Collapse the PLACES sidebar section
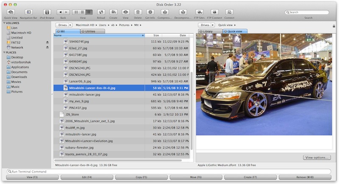The image size is (339, 184). click(x=4, y=52)
